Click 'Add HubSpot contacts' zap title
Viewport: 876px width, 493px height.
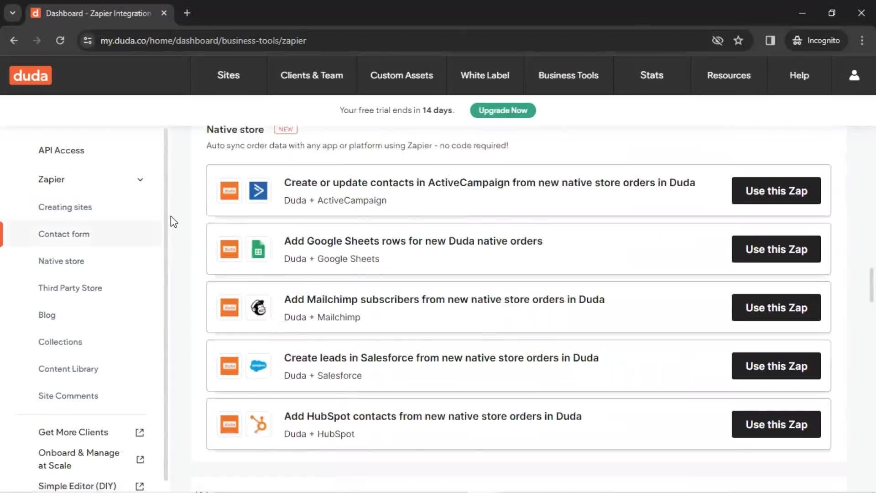tap(433, 416)
